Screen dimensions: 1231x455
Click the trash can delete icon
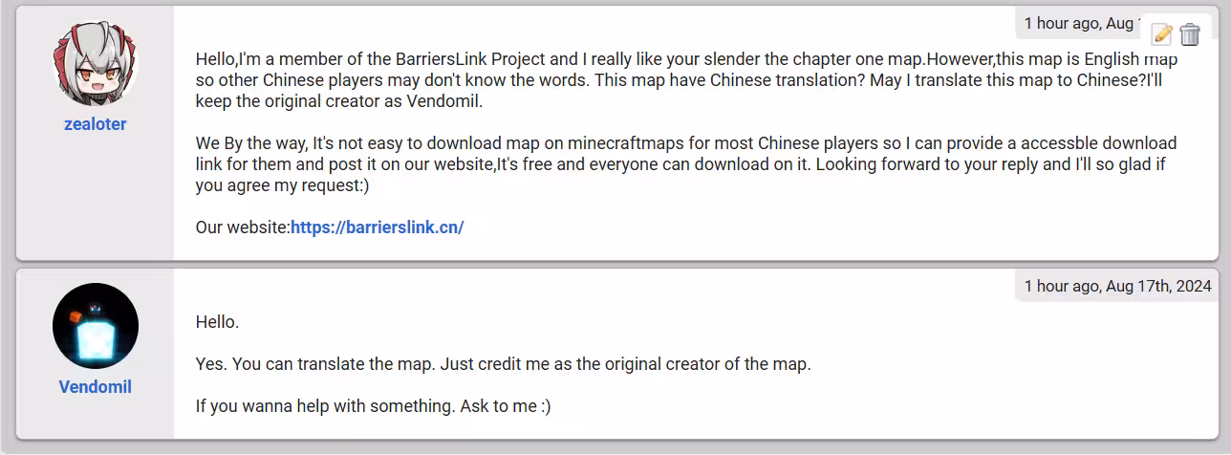[1190, 34]
